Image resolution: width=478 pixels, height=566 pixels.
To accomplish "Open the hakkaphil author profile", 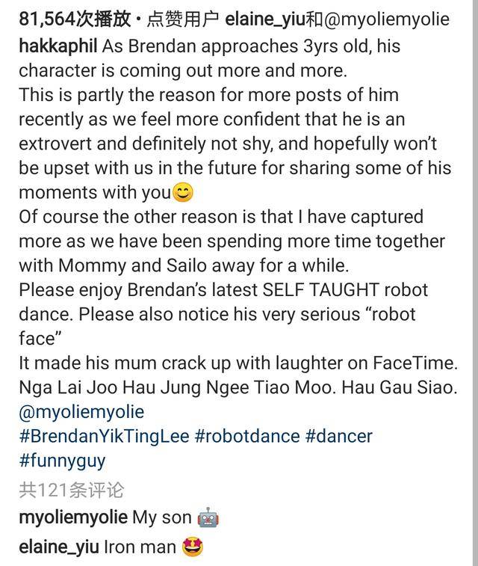I will (x=58, y=46).
